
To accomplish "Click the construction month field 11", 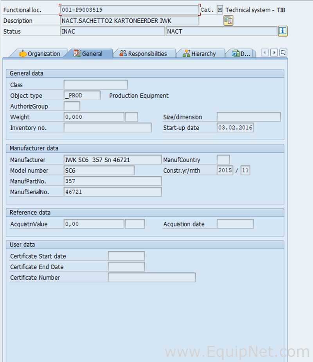I will pyautogui.click(x=245, y=170).
